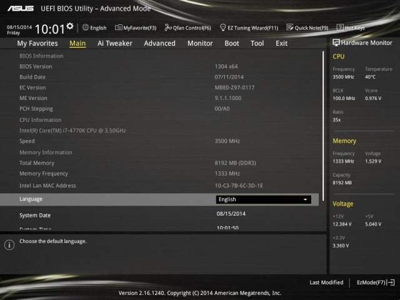400x300 pixels.
Task: Click the MAC address 10-C3-7B-6C-3D-1E
Action: pyautogui.click(x=239, y=186)
